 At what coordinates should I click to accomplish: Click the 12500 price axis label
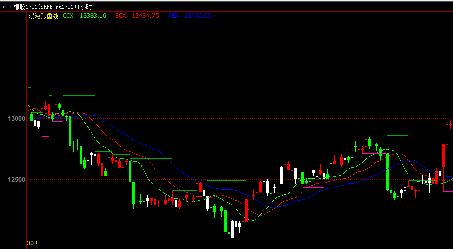[x=17, y=180]
